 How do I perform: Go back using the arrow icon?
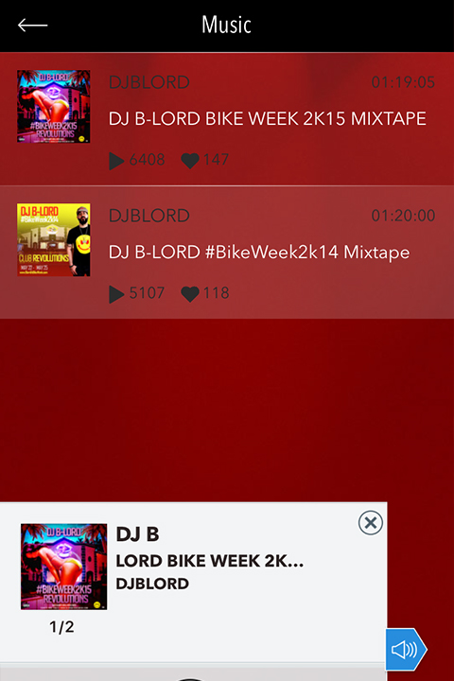32,26
